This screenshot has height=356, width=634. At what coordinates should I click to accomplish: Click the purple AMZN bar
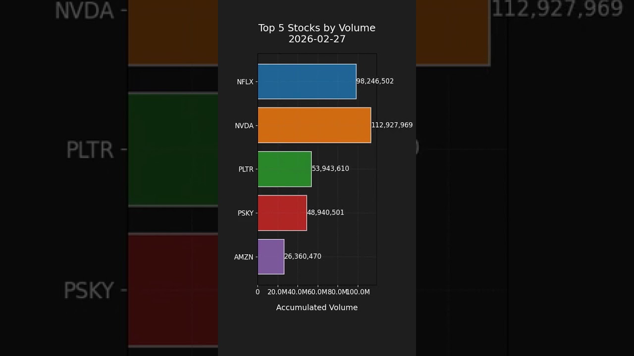(271, 257)
